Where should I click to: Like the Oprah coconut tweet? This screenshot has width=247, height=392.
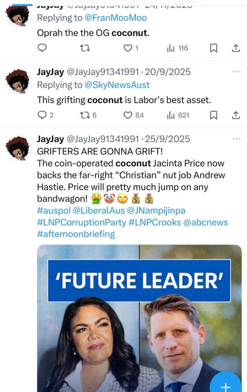click(x=131, y=48)
